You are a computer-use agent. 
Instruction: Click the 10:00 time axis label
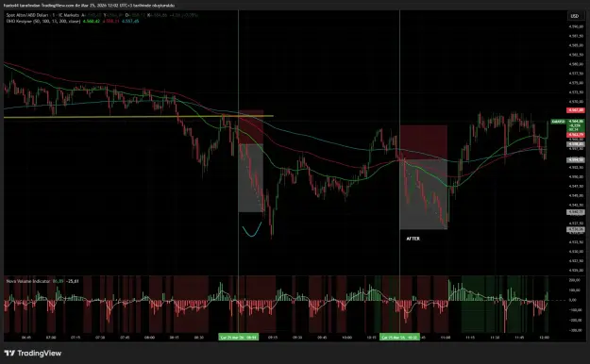[x=346, y=338]
